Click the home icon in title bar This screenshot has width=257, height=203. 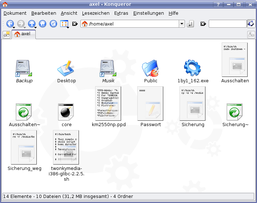pyautogui.click(x=5, y=4)
